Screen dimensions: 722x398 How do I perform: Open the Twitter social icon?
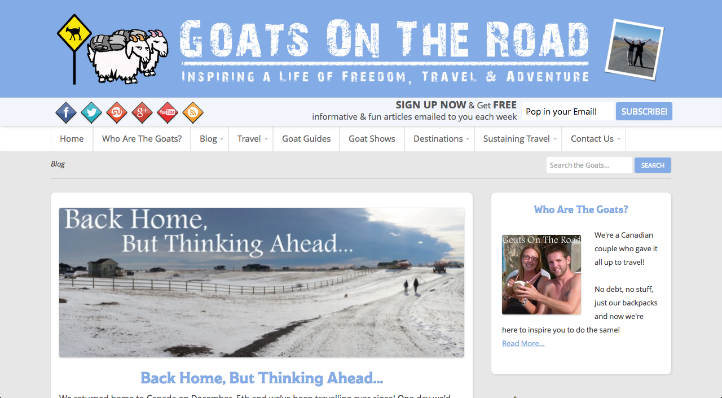[91, 113]
